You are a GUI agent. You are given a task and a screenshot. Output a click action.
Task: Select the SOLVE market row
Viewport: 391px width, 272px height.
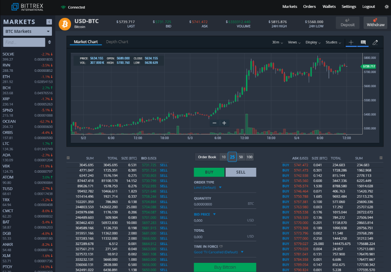27,56
